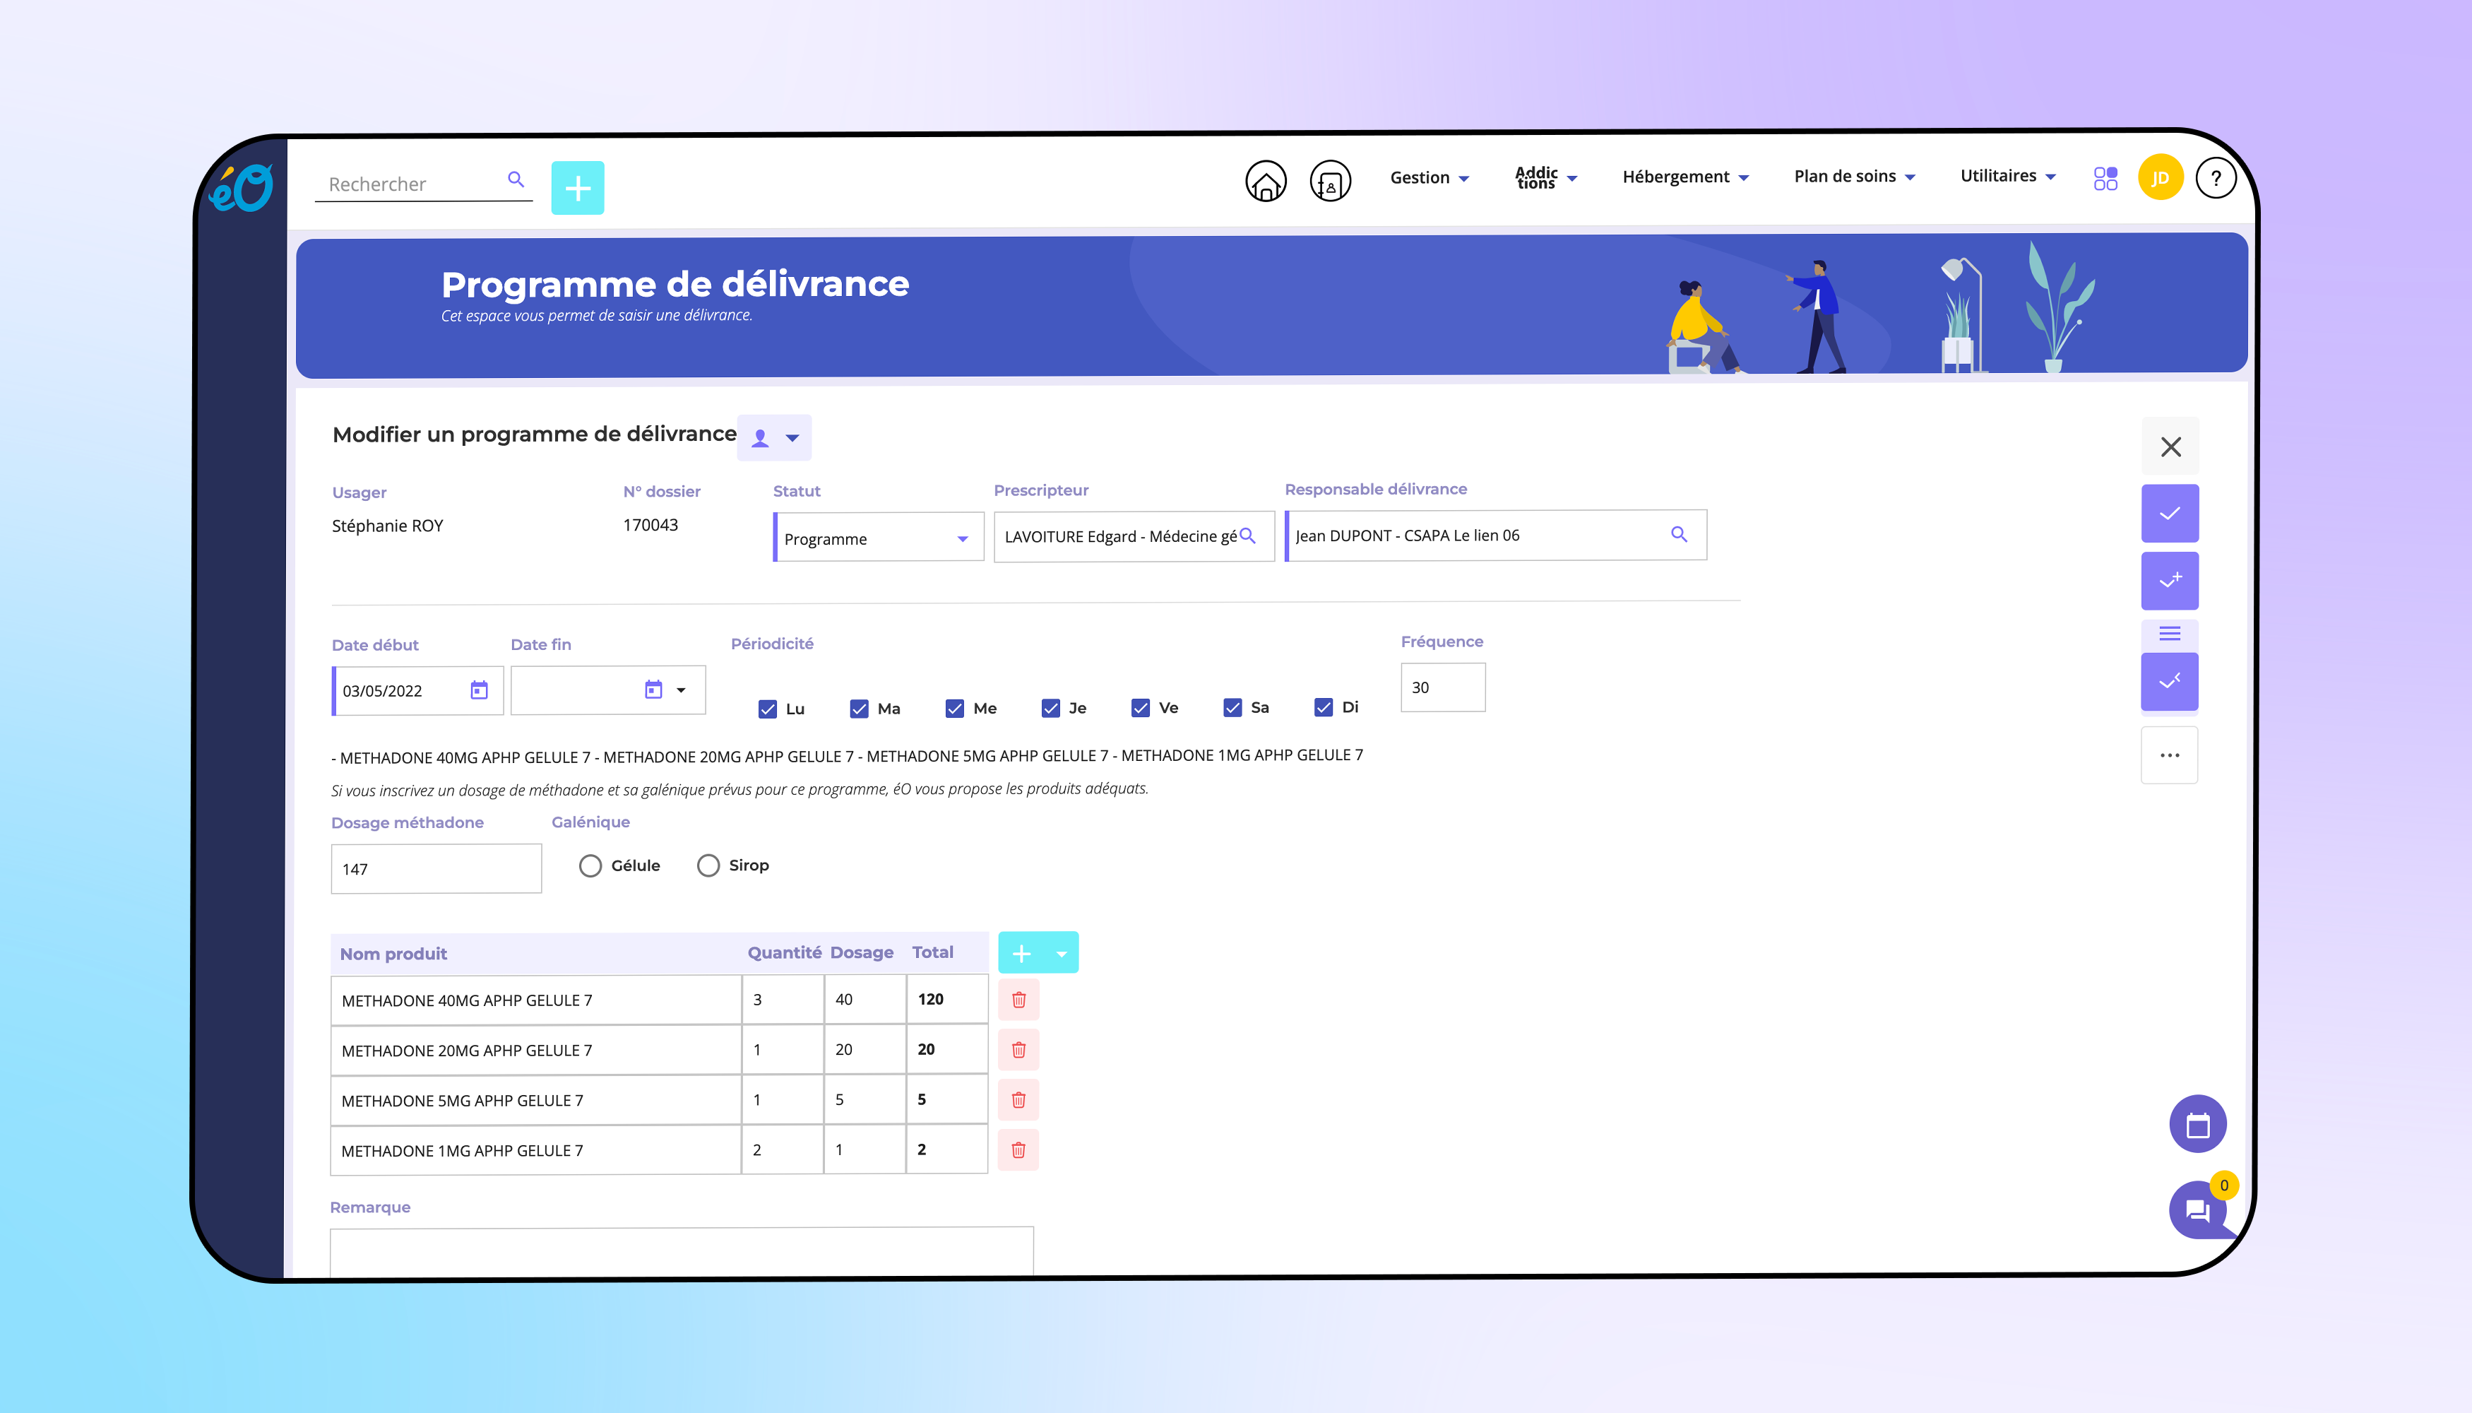Click quantity cell of METHADONE 40MG
Image resolution: width=2472 pixels, height=1413 pixels.
tap(782, 1000)
